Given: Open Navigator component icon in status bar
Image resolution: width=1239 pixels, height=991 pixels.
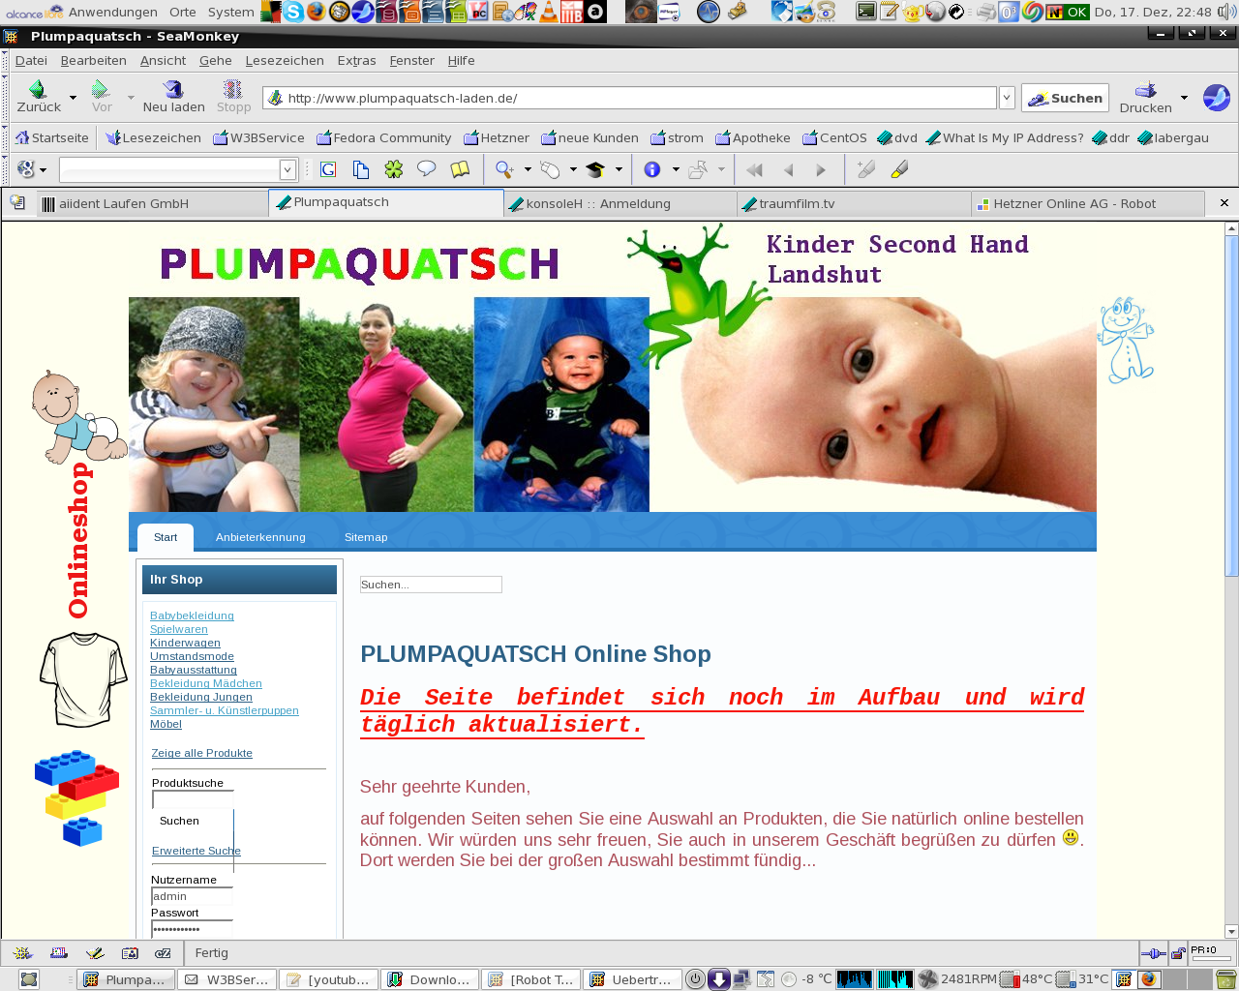Looking at the screenshot, I should [23, 953].
